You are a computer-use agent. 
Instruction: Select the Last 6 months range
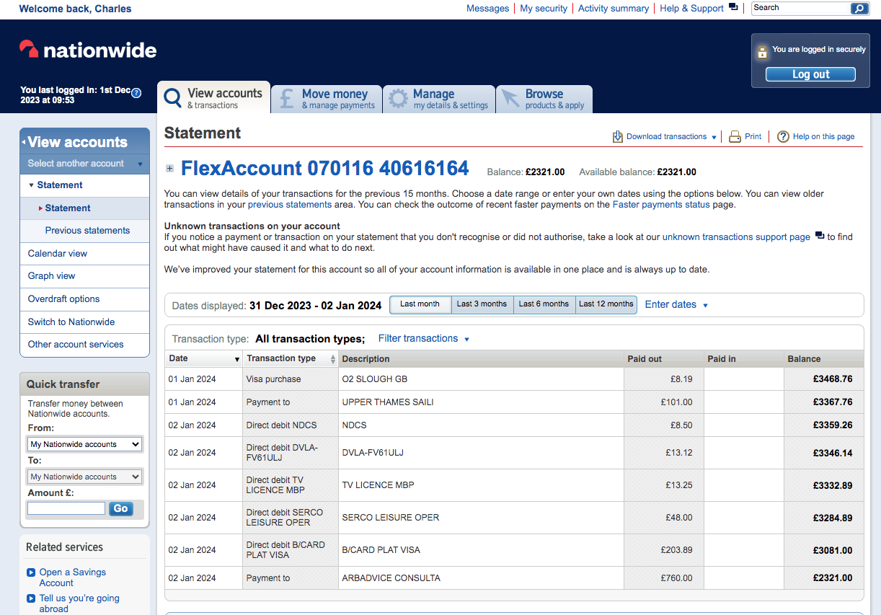[544, 304]
